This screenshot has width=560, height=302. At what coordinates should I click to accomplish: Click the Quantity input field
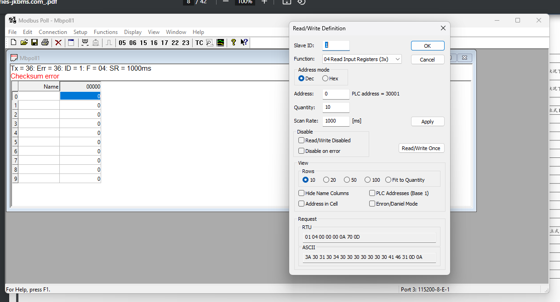pyautogui.click(x=336, y=107)
